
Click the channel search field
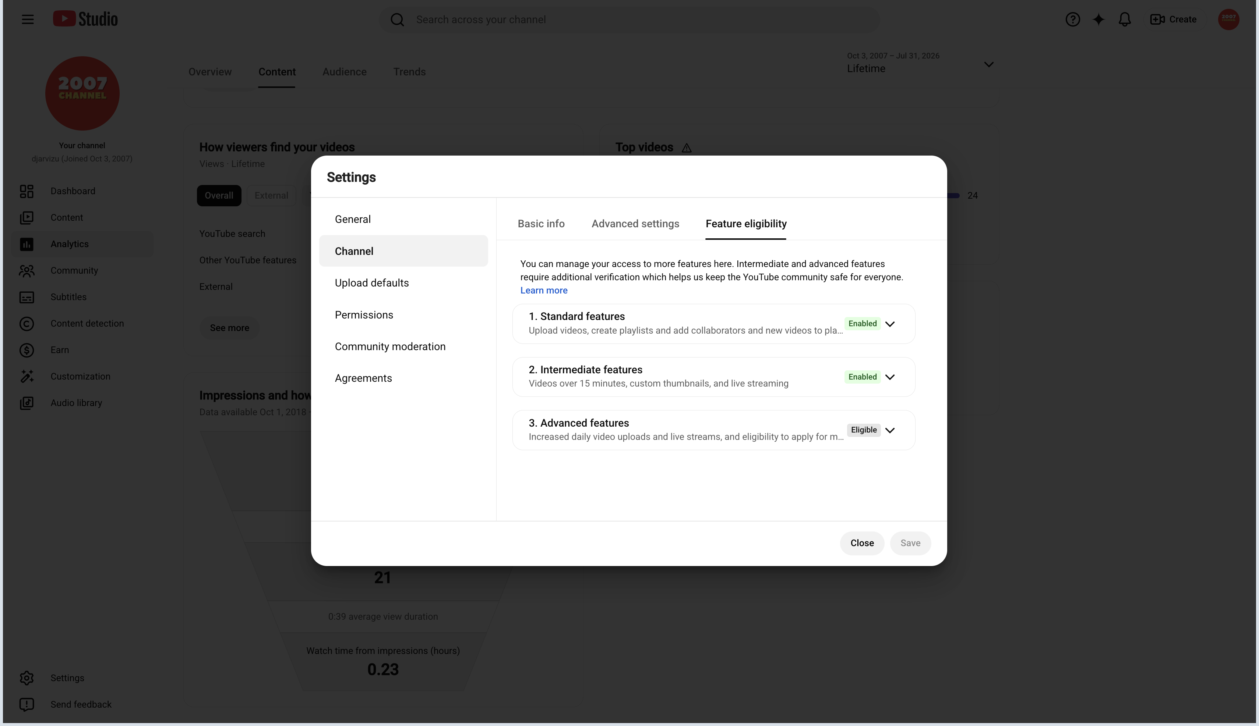point(629,19)
